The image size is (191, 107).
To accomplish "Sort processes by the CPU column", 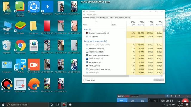I will click(131, 23).
